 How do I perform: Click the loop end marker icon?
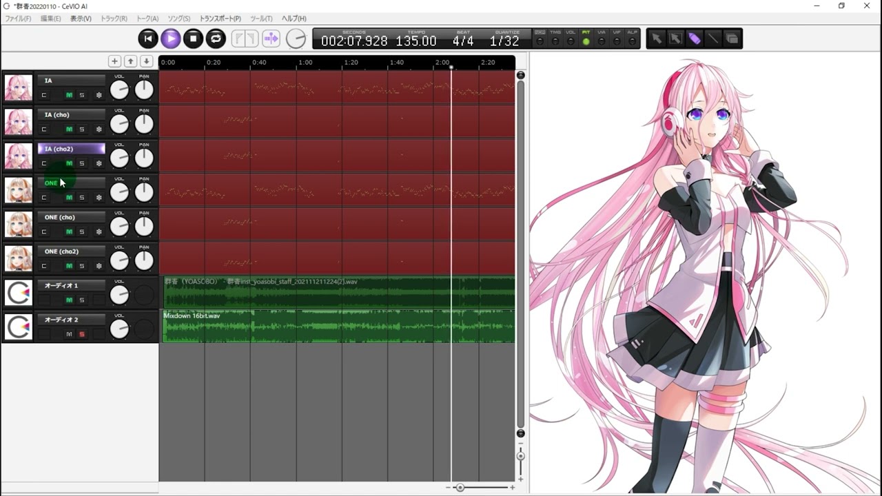251,39
